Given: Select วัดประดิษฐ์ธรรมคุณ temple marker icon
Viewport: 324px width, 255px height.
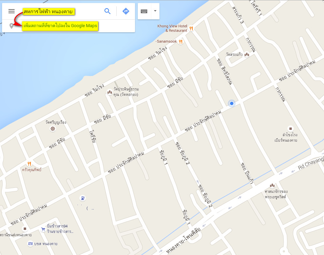Looking at the screenshot, I should tap(110, 92).
